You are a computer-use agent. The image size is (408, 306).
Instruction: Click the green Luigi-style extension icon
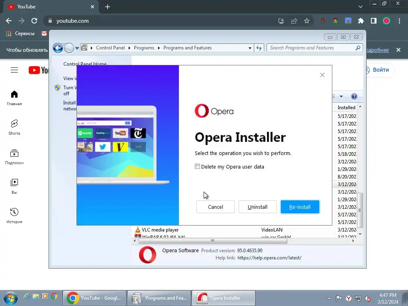[335, 21]
